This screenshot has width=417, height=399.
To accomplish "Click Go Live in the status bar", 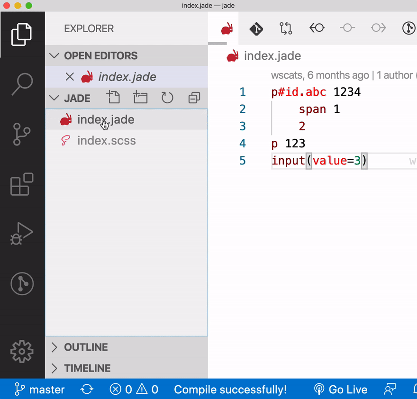I will click(341, 389).
